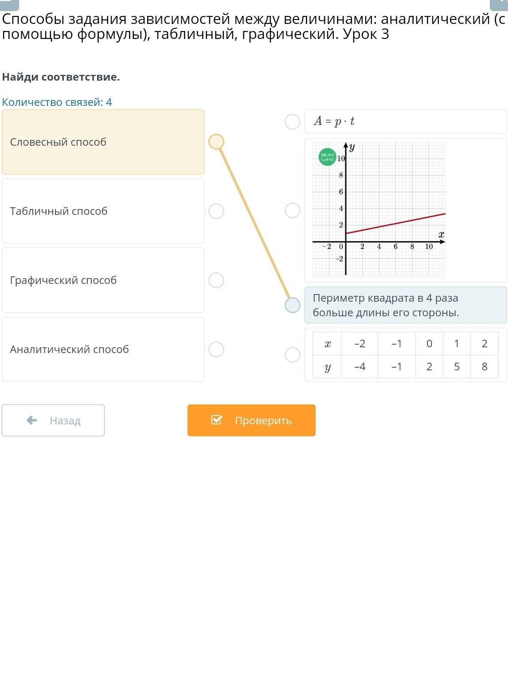
Task: Select connector circle beside formula A = p · t
Action: 293,122
